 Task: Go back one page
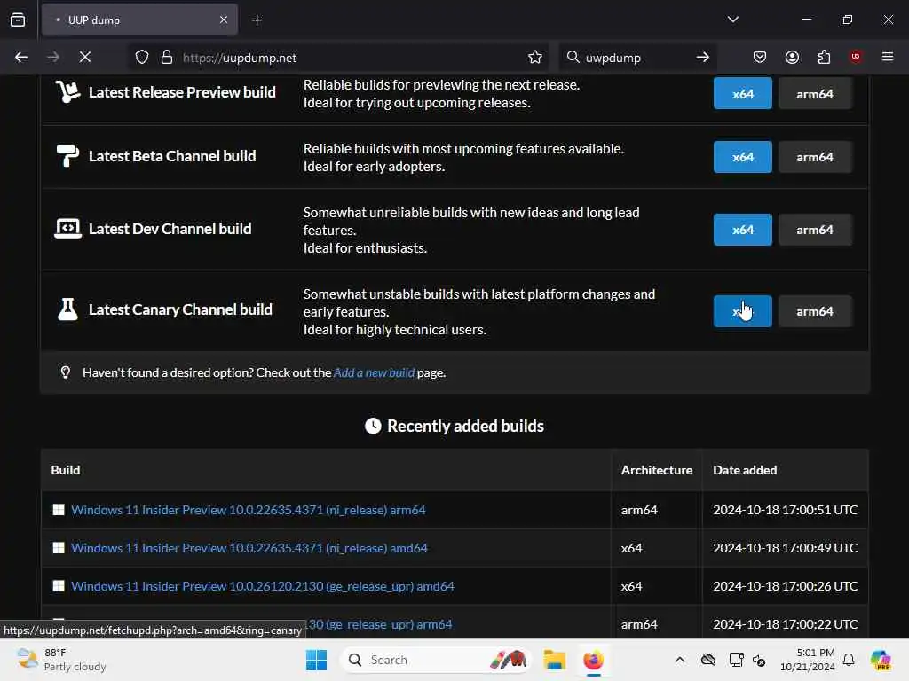[x=21, y=58]
